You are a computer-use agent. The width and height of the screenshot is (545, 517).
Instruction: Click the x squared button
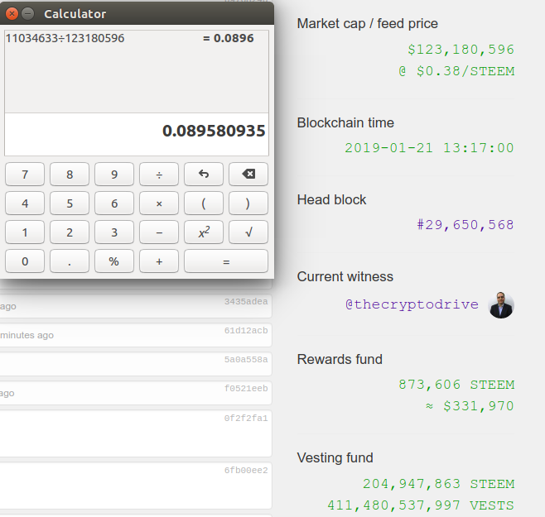tap(204, 232)
